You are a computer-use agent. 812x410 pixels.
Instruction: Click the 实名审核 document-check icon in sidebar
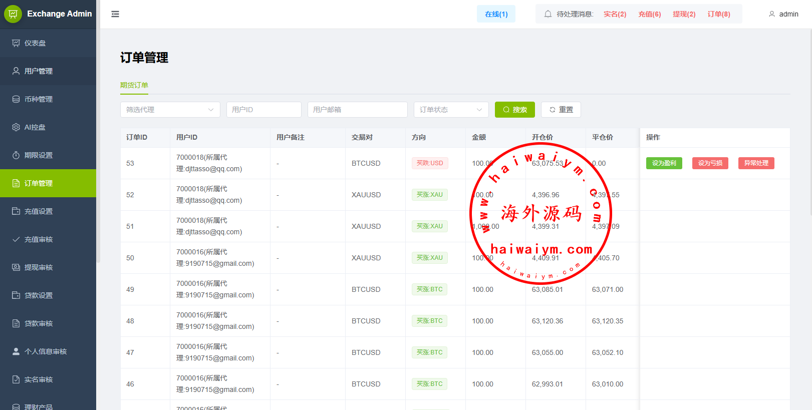16,379
